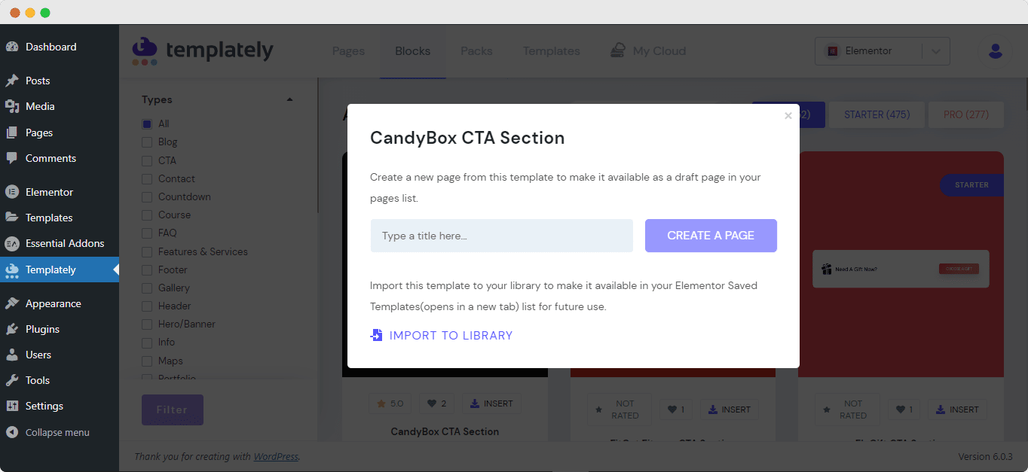The height and width of the screenshot is (472, 1028).
Task: Open the My Cloud tab
Action: point(648,51)
